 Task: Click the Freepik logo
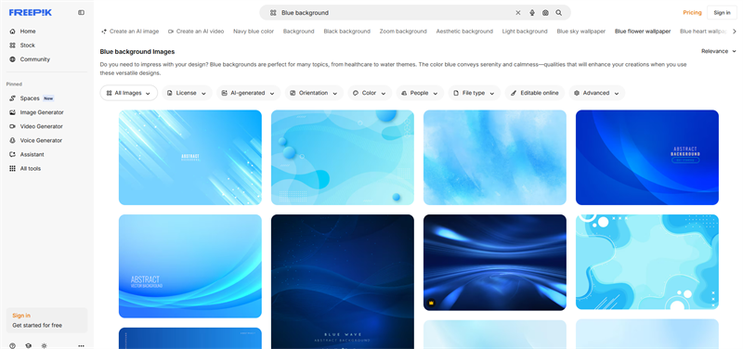pyautogui.click(x=31, y=13)
